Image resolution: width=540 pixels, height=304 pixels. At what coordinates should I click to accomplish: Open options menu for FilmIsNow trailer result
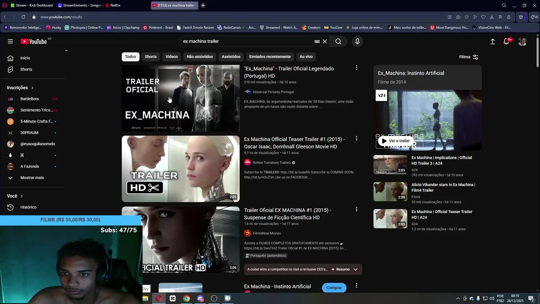(356, 209)
